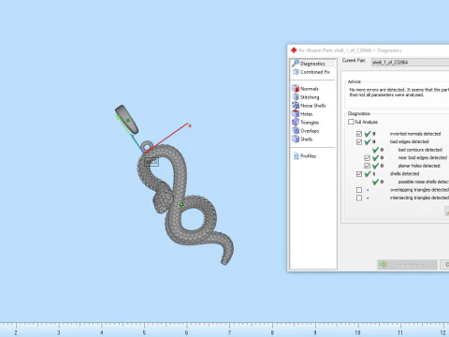
Task: Open the Current Part selector field
Action: [x=410, y=63]
